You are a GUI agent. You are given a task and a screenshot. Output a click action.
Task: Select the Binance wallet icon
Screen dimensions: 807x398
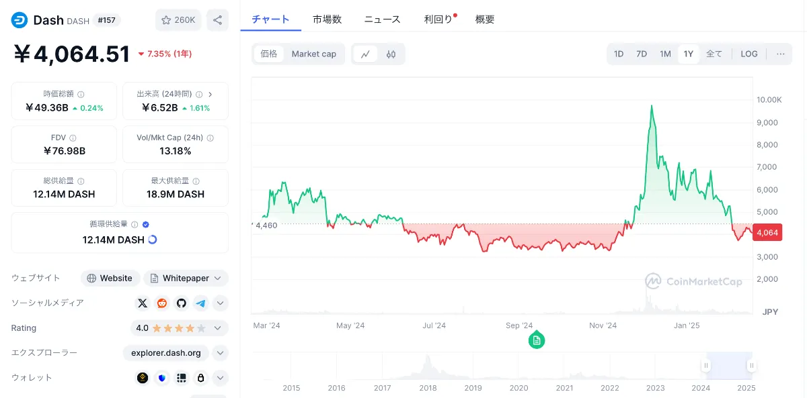click(x=142, y=377)
